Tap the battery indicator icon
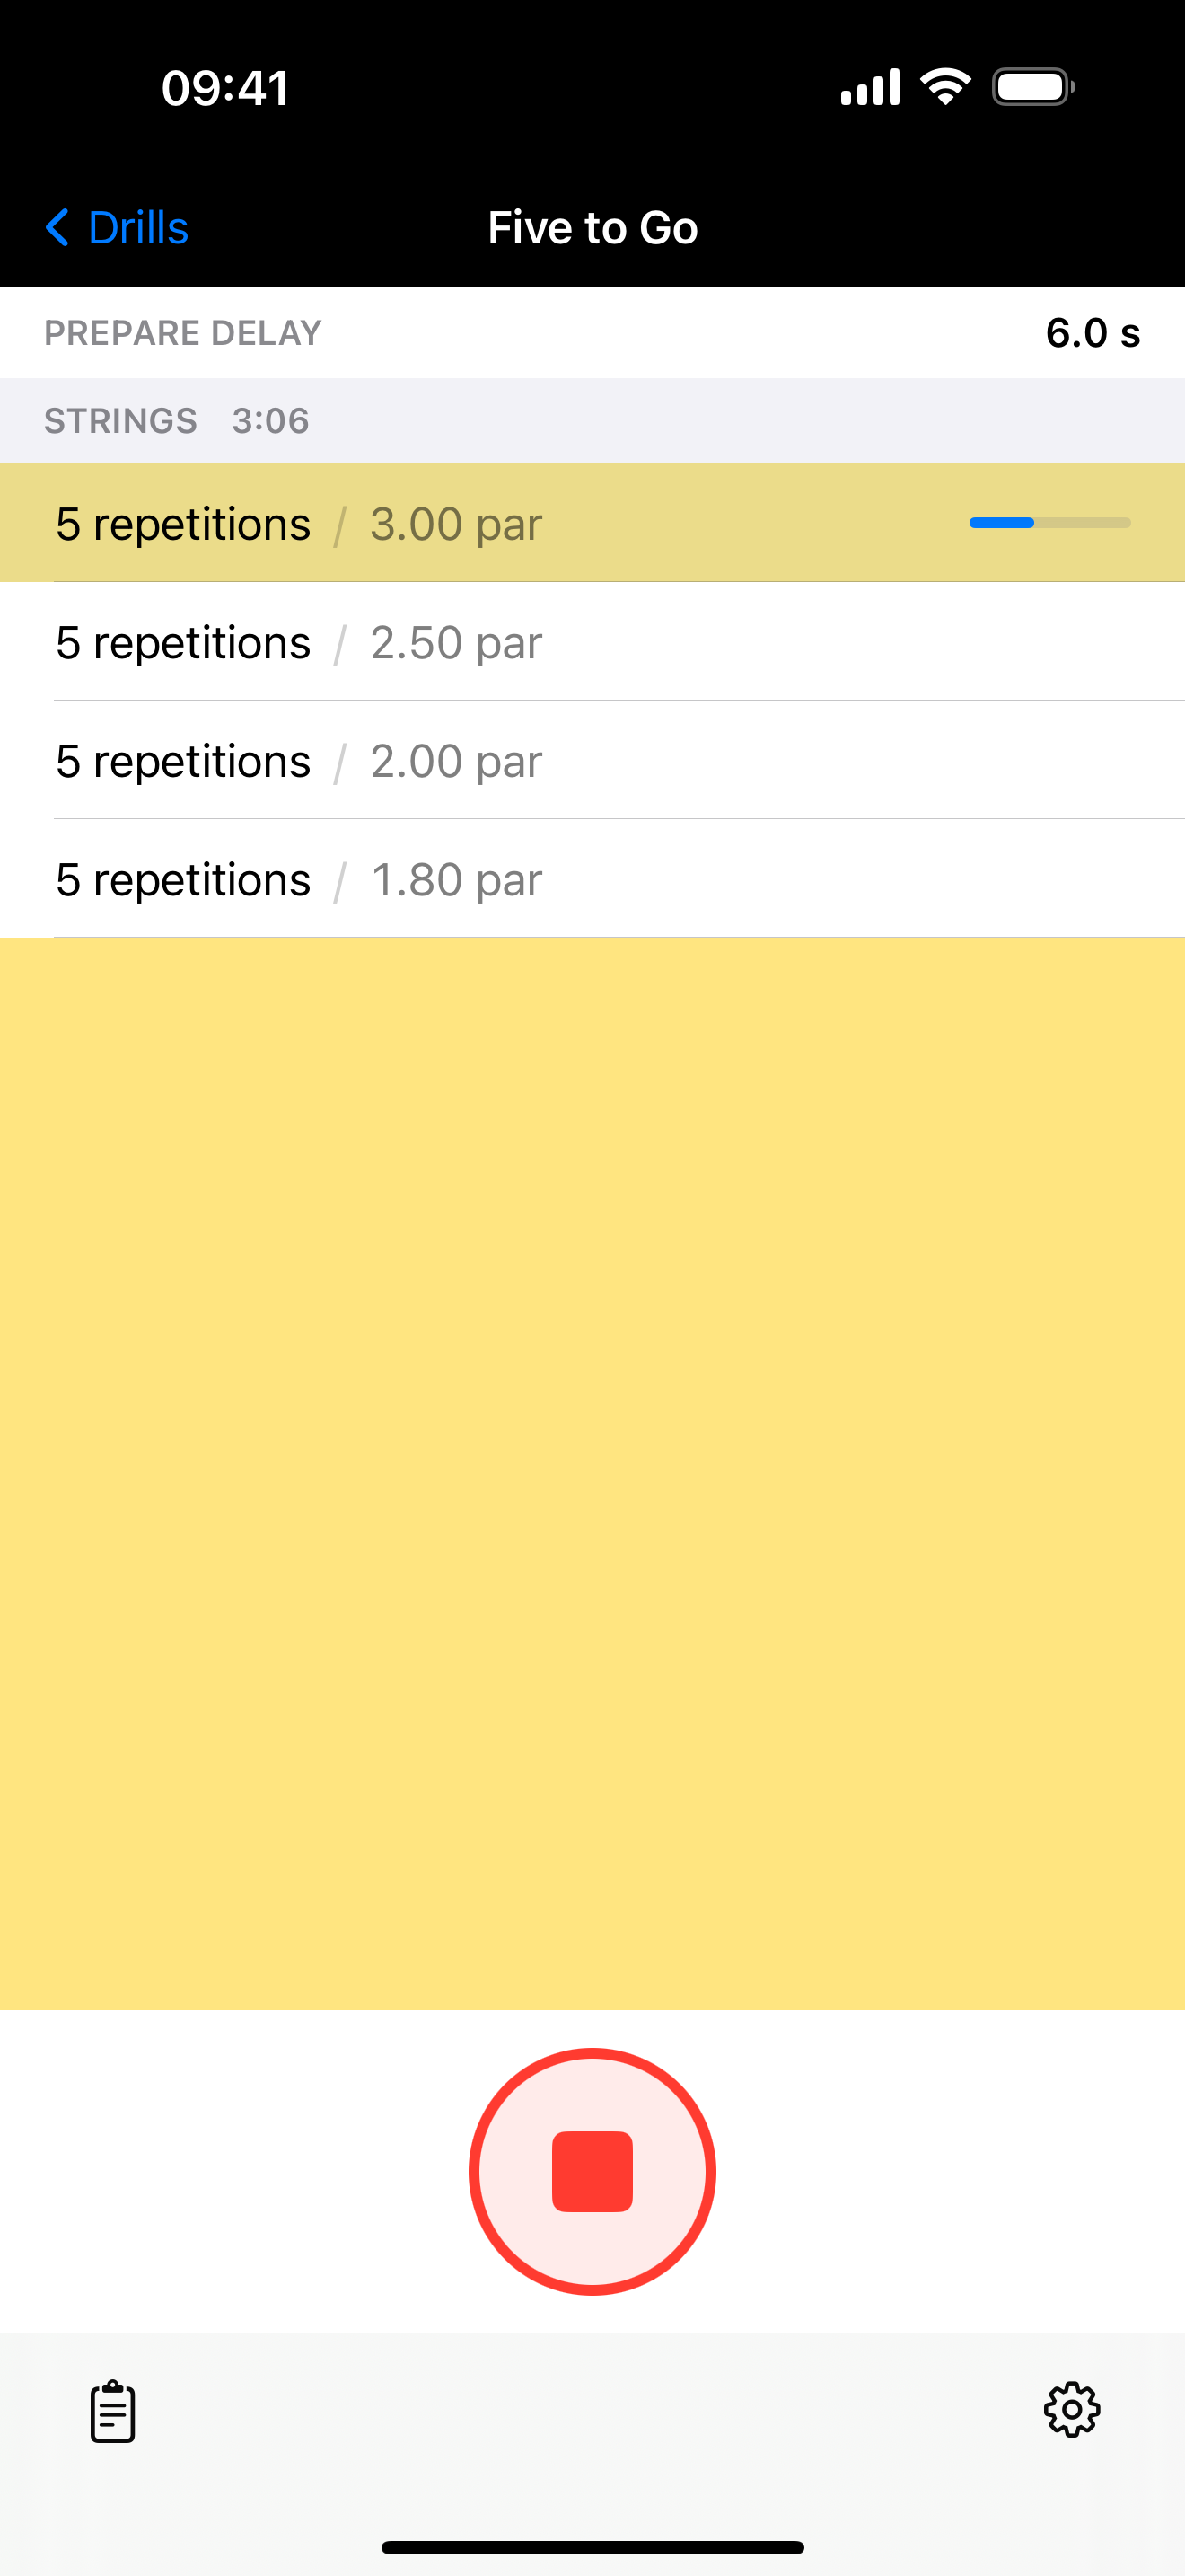Viewport: 1185px width, 2576px height. [1033, 87]
